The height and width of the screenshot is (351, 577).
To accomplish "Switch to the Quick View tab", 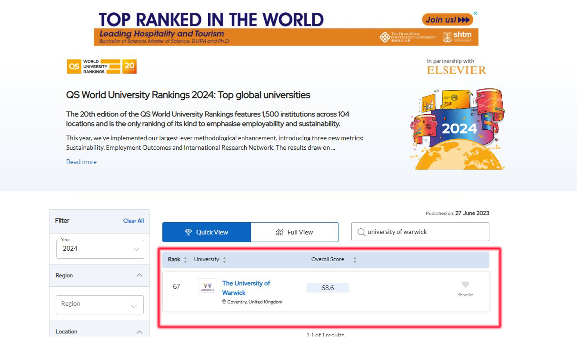I will click(x=207, y=232).
